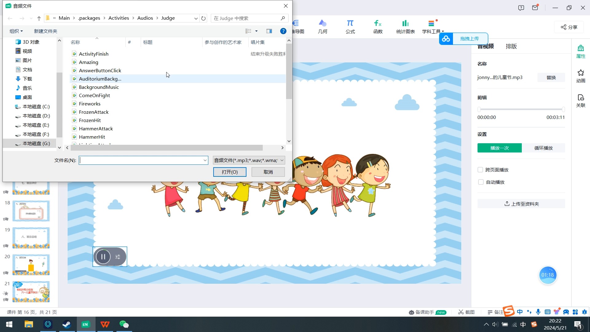
Task: Select the Fireworks audio file
Action: 90,104
